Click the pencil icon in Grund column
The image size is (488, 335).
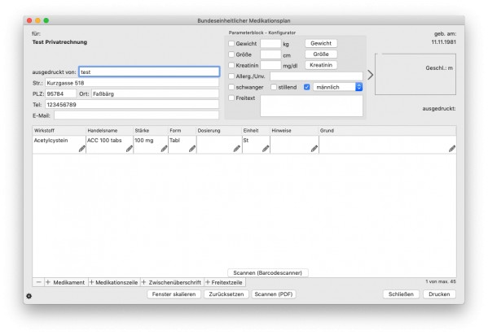click(452, 149)
